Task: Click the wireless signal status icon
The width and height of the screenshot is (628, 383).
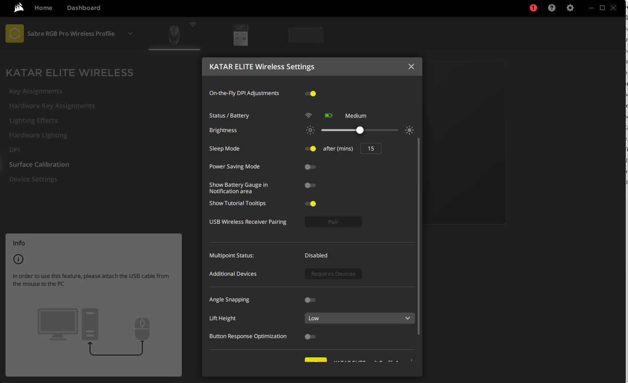Action: (308, 116)
